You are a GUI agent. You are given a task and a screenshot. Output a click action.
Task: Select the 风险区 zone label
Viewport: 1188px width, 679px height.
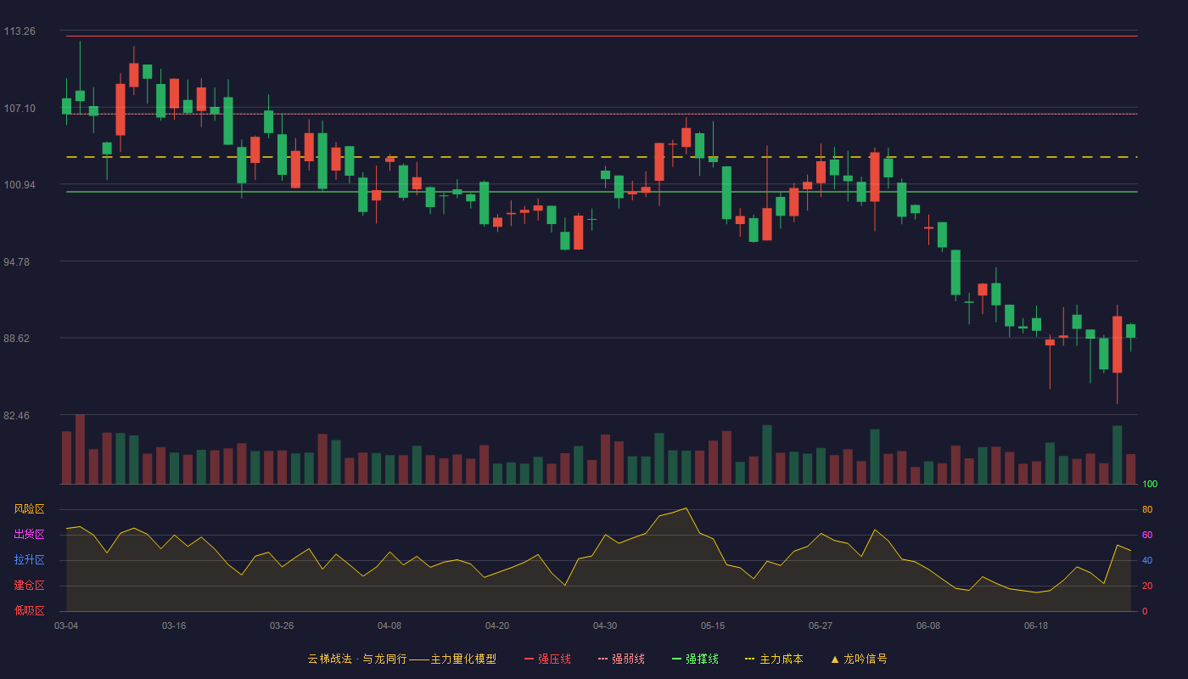tap(29, 509)
